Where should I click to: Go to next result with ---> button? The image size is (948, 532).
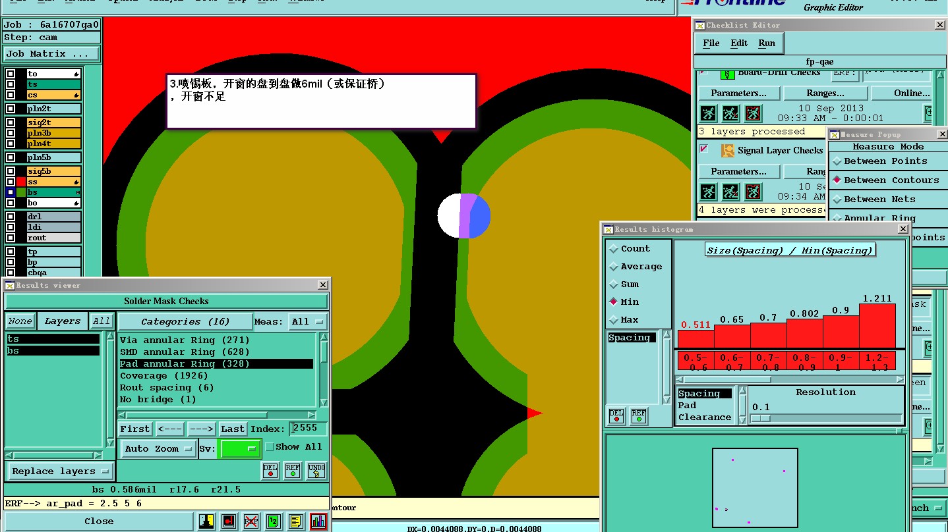201,429
